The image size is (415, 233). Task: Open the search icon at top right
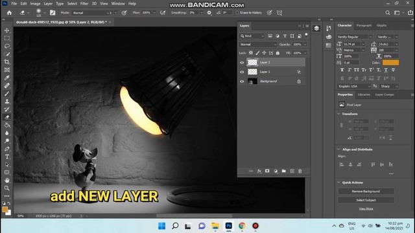pyautogui.click(x=388, y=13)
